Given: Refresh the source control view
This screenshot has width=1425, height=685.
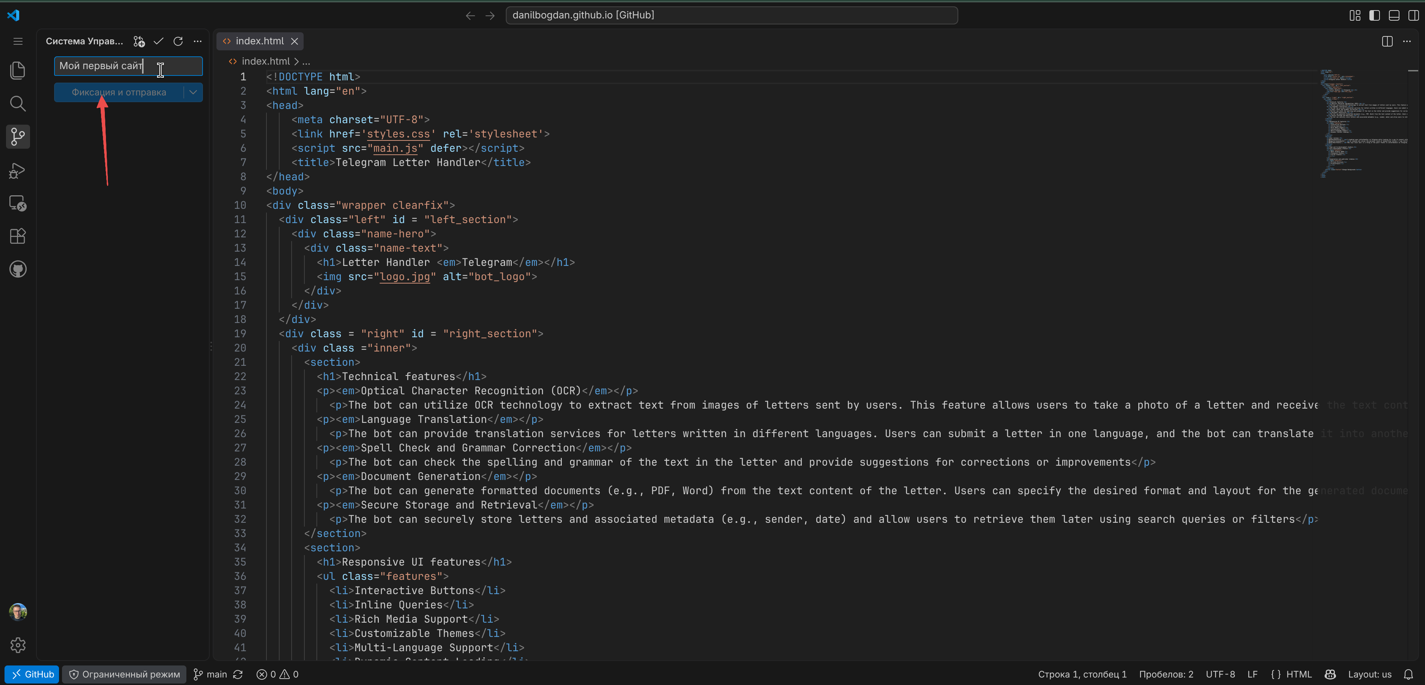Looking at the screenshot, I should point(178,41).
